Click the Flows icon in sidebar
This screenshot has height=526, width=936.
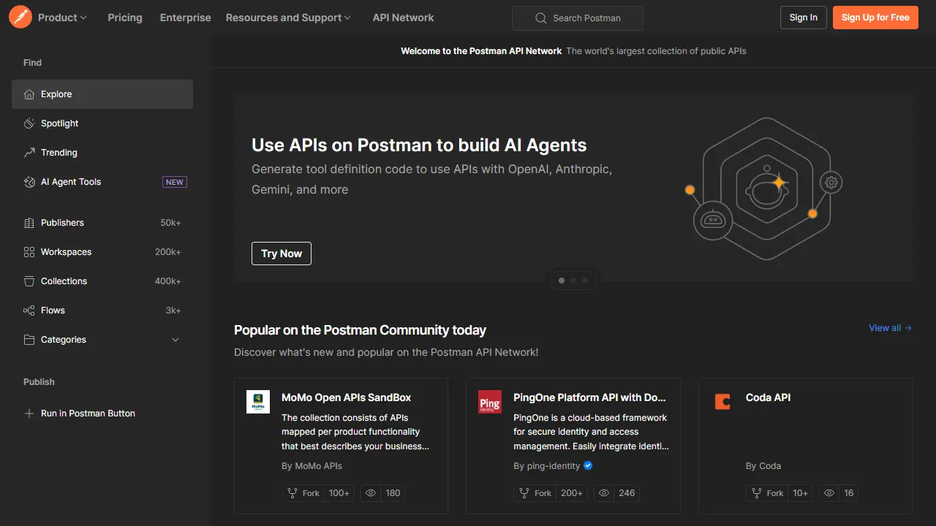pos(29,310)
